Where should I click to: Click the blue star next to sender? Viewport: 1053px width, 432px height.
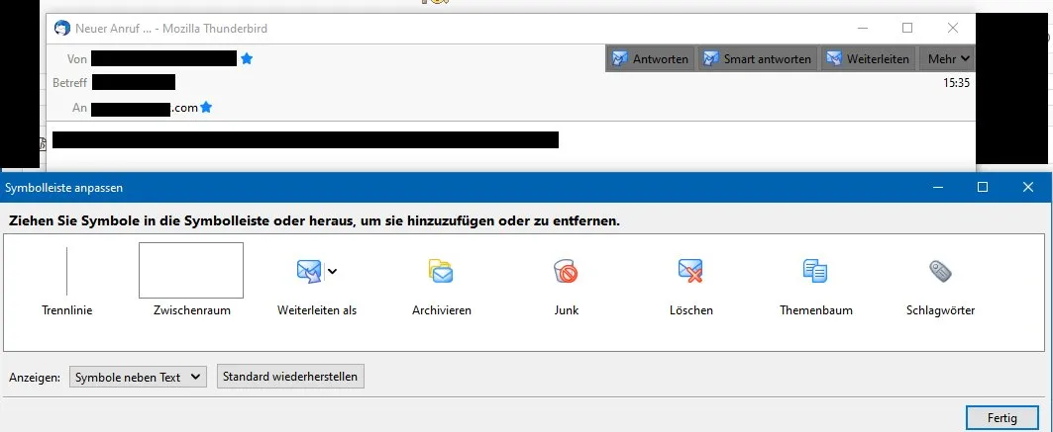coord(247,59)
